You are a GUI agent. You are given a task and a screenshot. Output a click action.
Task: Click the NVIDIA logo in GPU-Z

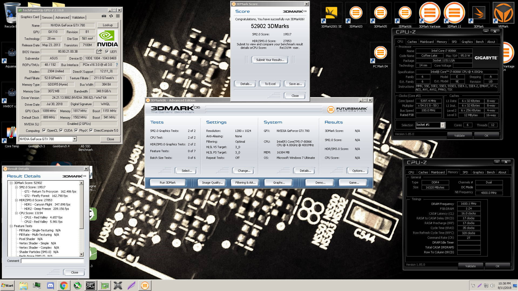click(x=107, y=38)
